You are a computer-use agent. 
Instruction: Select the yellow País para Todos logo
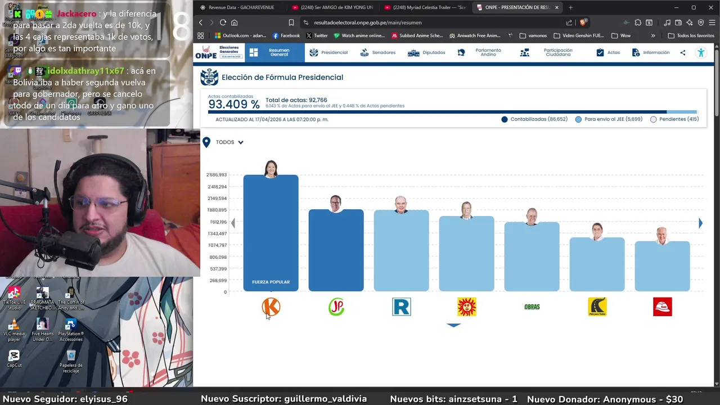pos(597,307)
